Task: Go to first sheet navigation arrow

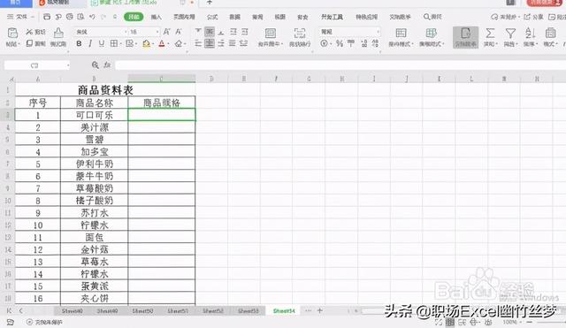Action: pos(9,310)
